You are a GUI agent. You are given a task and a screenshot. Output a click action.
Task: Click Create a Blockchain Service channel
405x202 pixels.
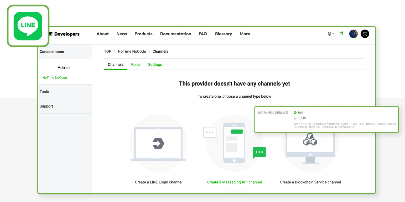[310, 182]
